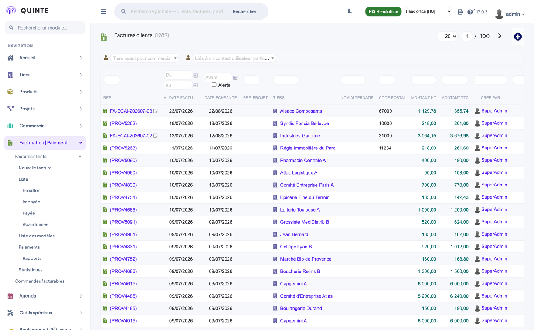Toggle the hamburger menu icon
534x330 pixels.
click(x=103, y=12)
